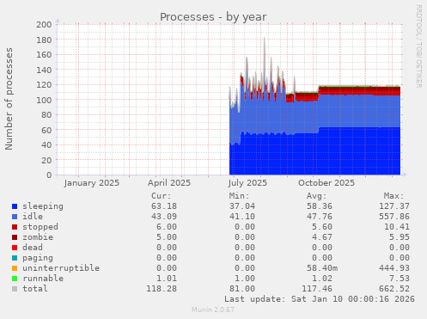Click sleeping current value 63.18

pos(164,206)
